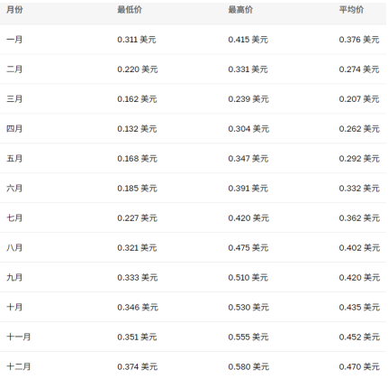Click 十二月 maximum price 0.580 美元

coord(248,366)
